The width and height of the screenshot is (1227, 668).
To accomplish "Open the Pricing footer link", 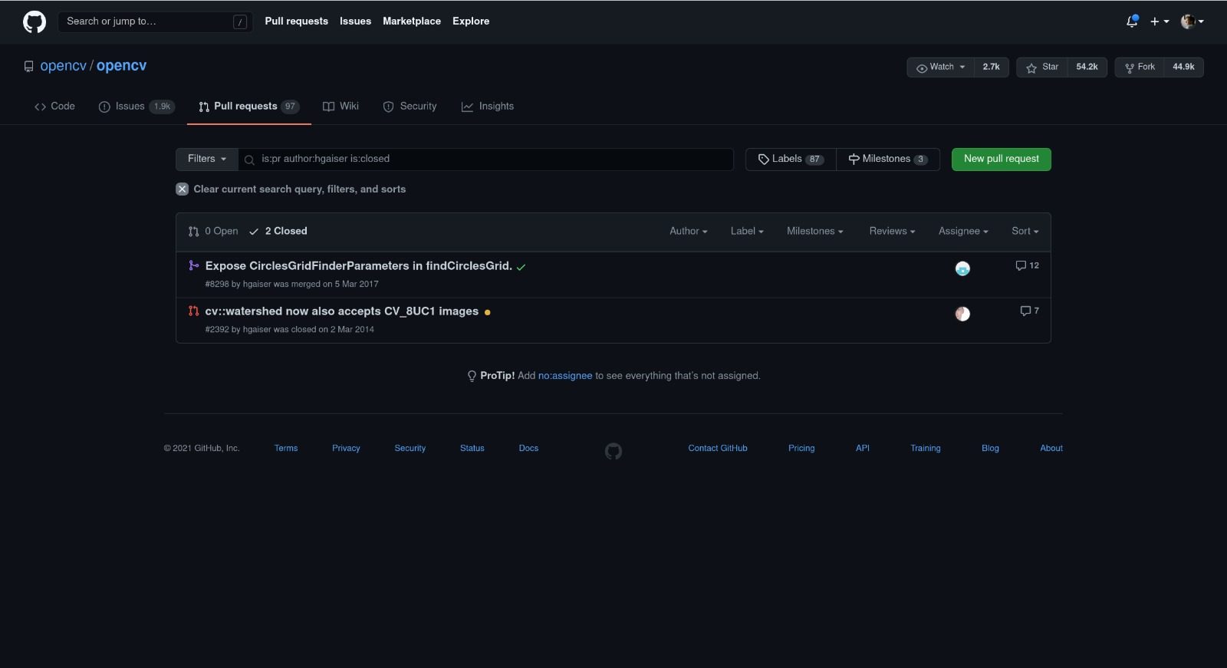I will 801,449.
